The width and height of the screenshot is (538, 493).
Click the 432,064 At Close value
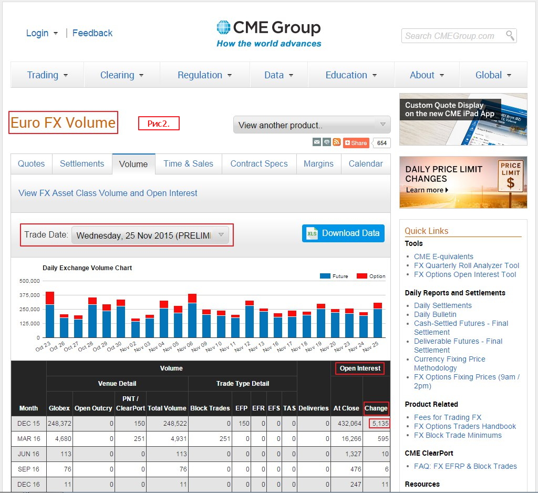click(x=349, y=423)
